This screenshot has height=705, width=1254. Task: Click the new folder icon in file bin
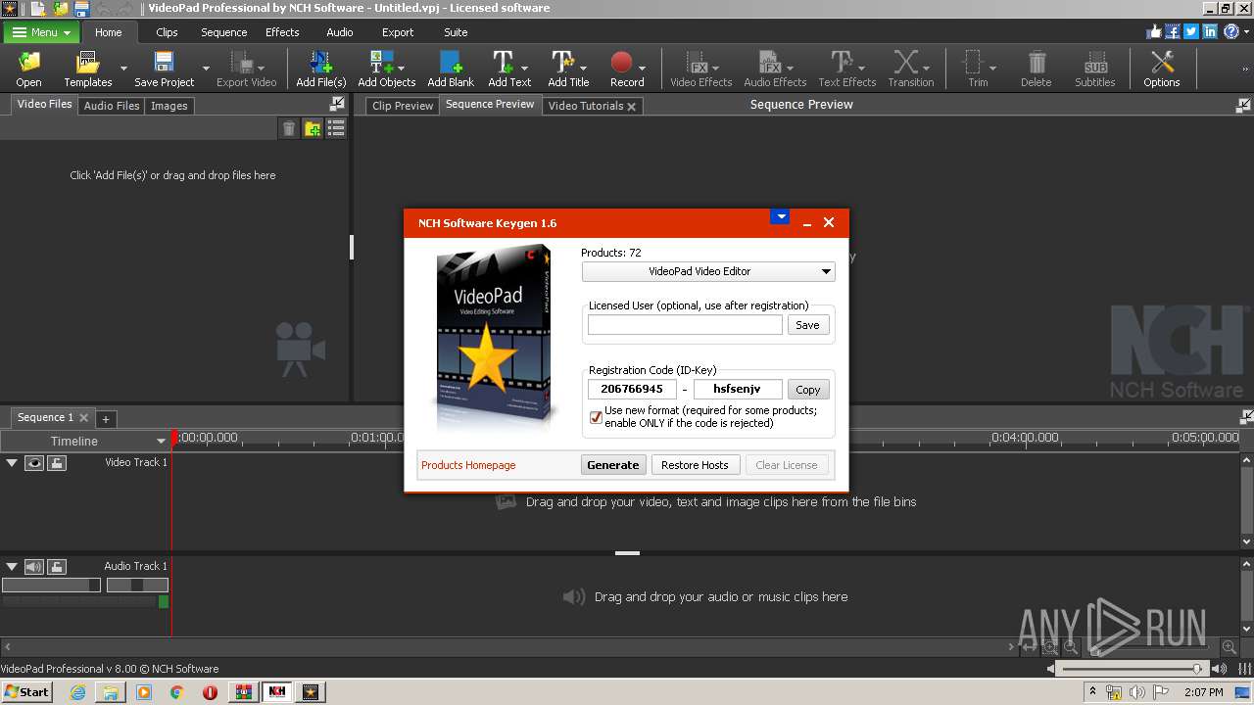[x=313, y=128]
